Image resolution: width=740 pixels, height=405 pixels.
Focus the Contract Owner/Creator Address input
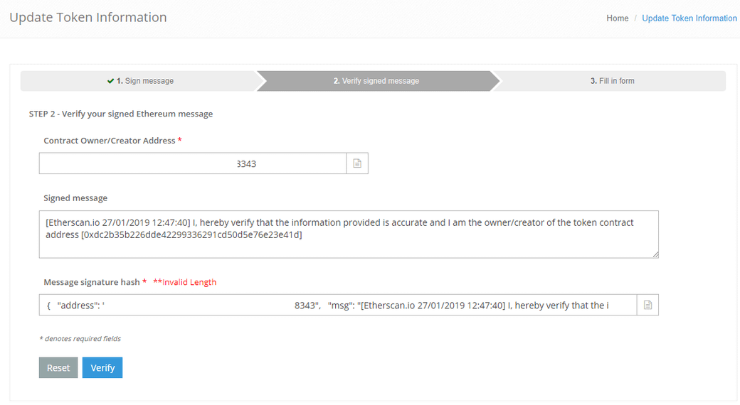pyautogui.click(x=192, y=163)
